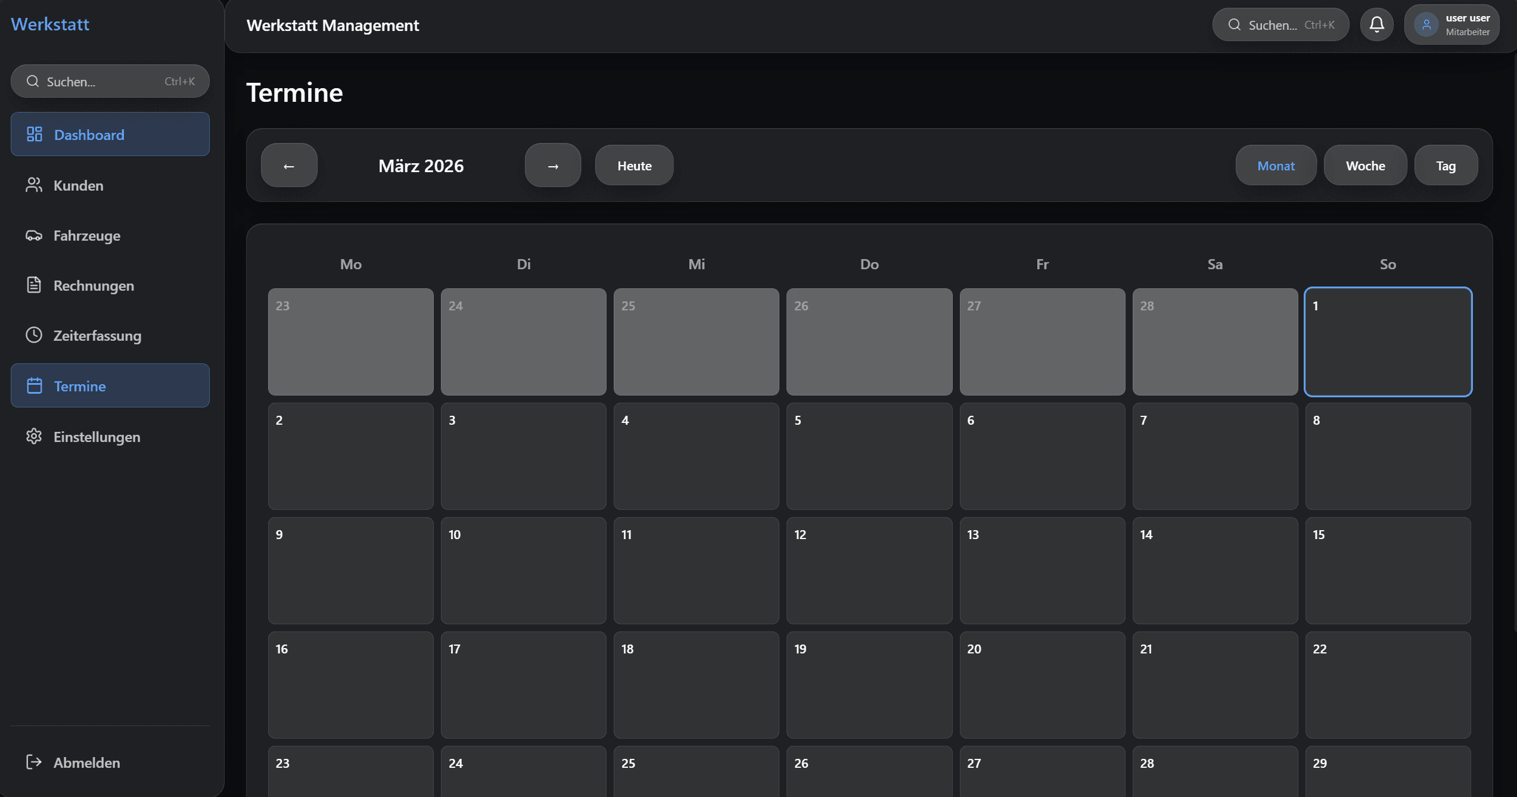This screenshot has height=797, width=1517.
Task: Jump to today with Heute button
Action: (x=634, y=166)
